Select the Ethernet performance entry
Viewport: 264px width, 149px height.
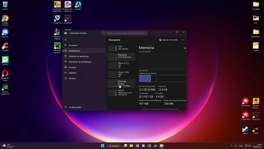coord(121,84)
